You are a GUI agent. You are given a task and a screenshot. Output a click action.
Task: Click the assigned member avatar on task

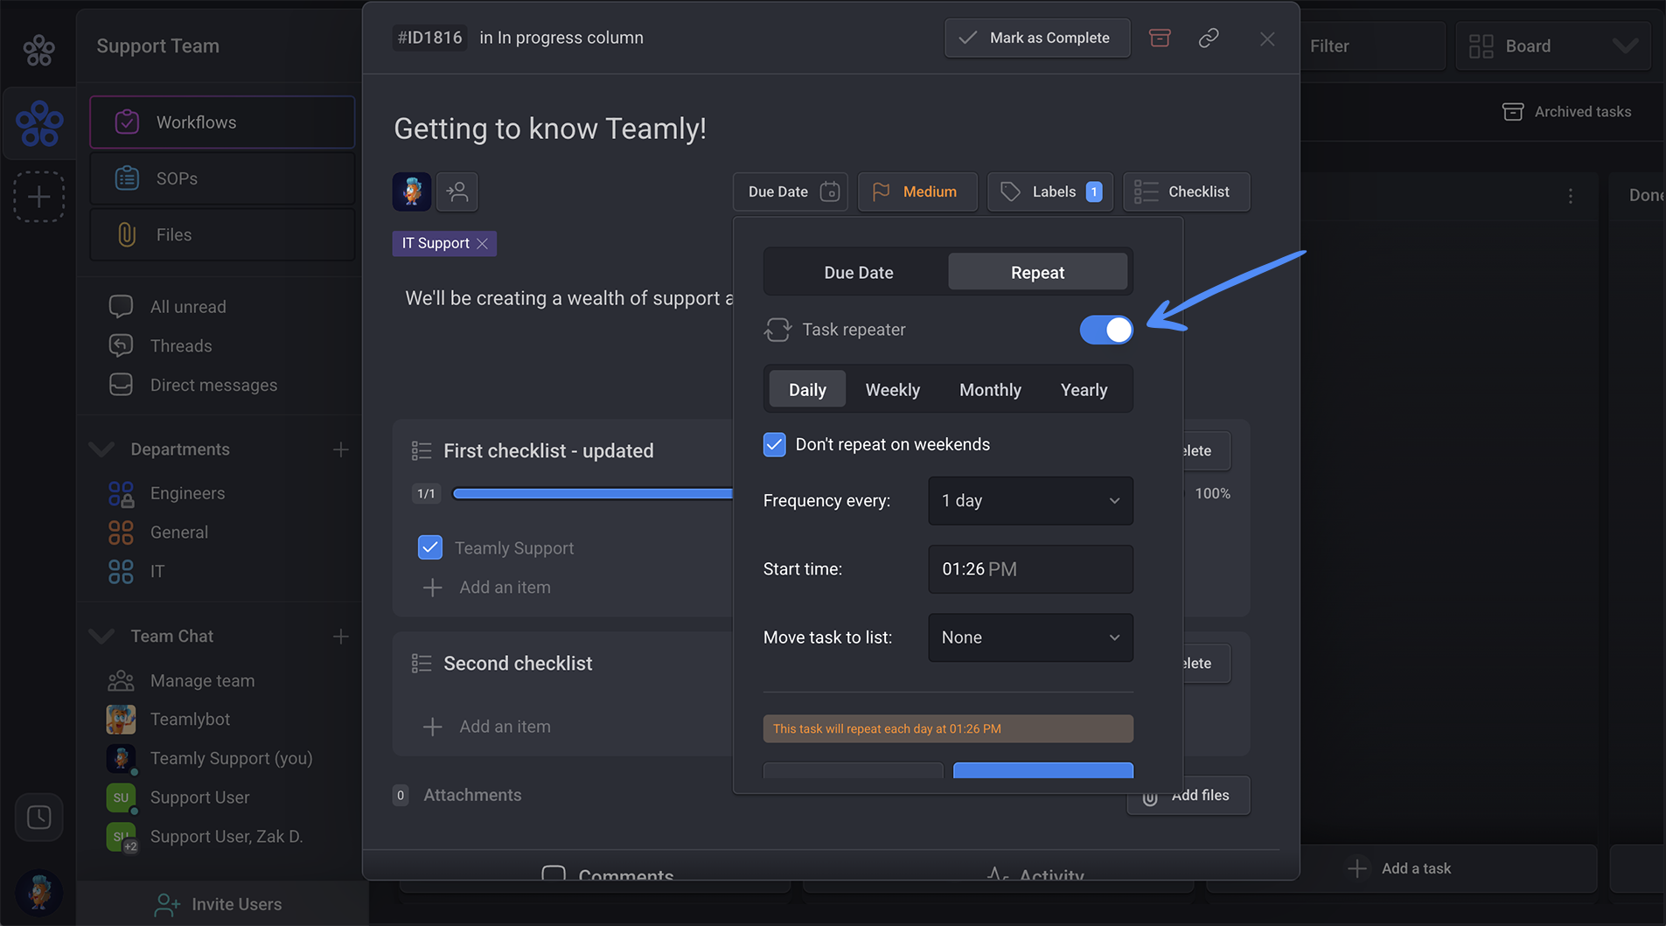[x=411, y=191]
